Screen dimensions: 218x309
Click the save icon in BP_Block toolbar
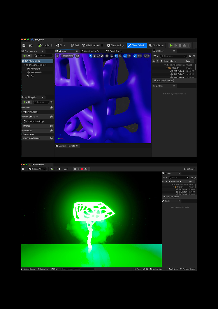(24, 45)
